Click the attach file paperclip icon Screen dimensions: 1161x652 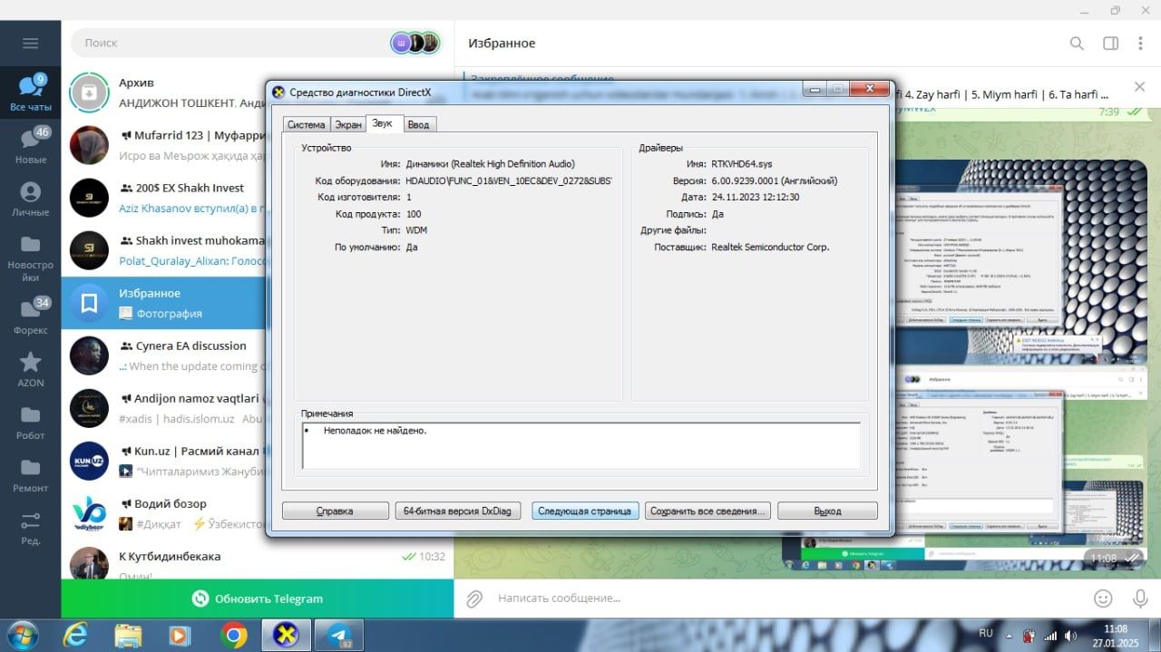[x=473, y=598]
